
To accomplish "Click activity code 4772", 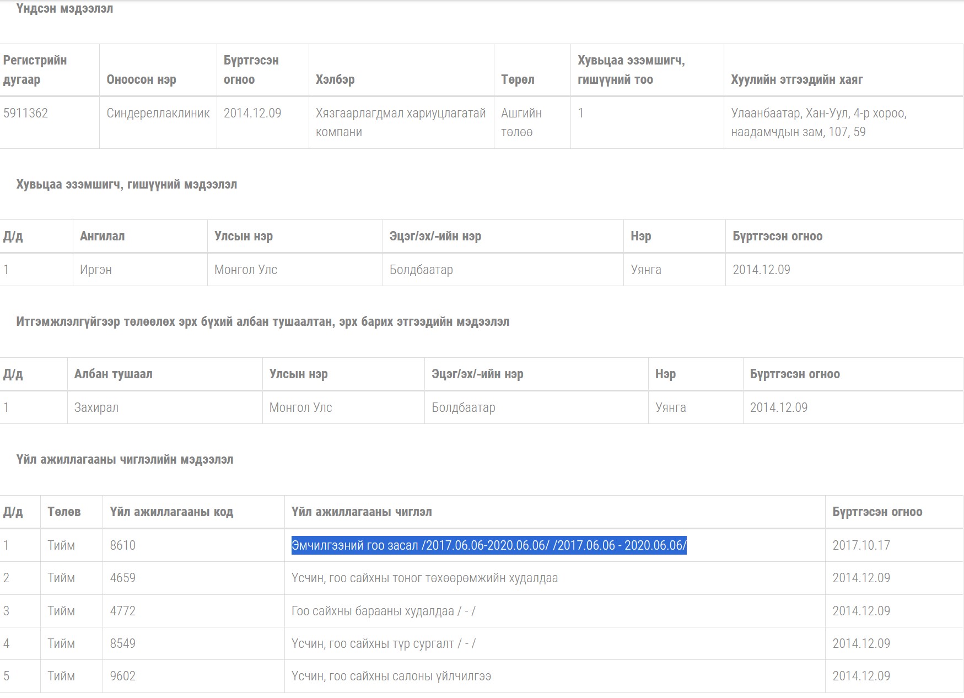I will coord(122,611).
